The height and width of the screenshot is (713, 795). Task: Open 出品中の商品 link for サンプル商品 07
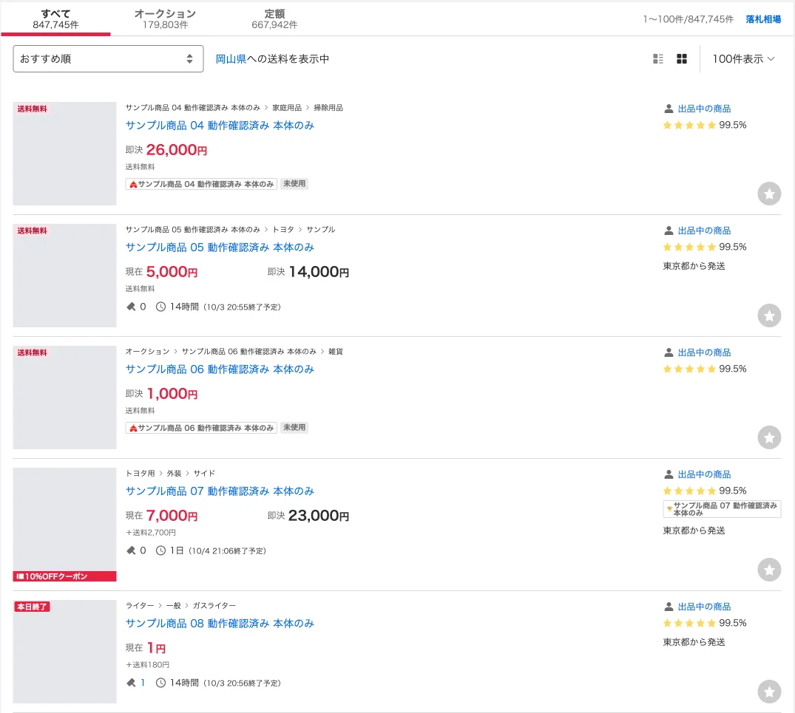coord(704,474)
